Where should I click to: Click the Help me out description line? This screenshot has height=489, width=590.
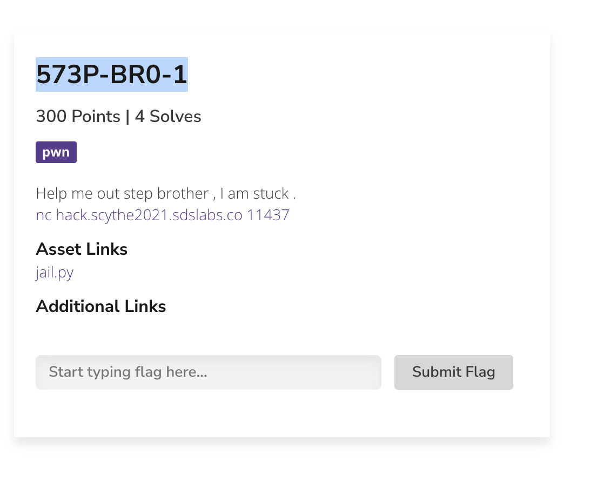(165, 193)
